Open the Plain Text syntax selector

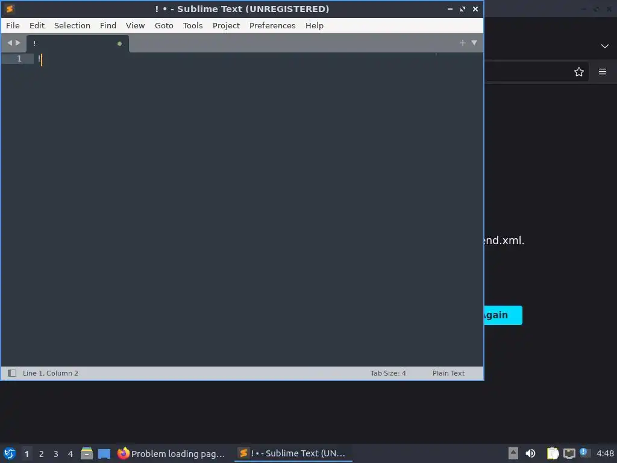pyautogui.click(x=448, y=373)
